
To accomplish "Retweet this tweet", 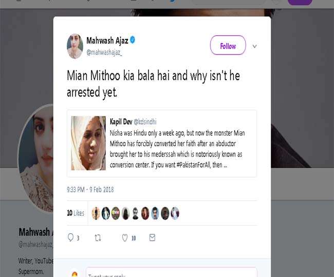I will 99,238.
